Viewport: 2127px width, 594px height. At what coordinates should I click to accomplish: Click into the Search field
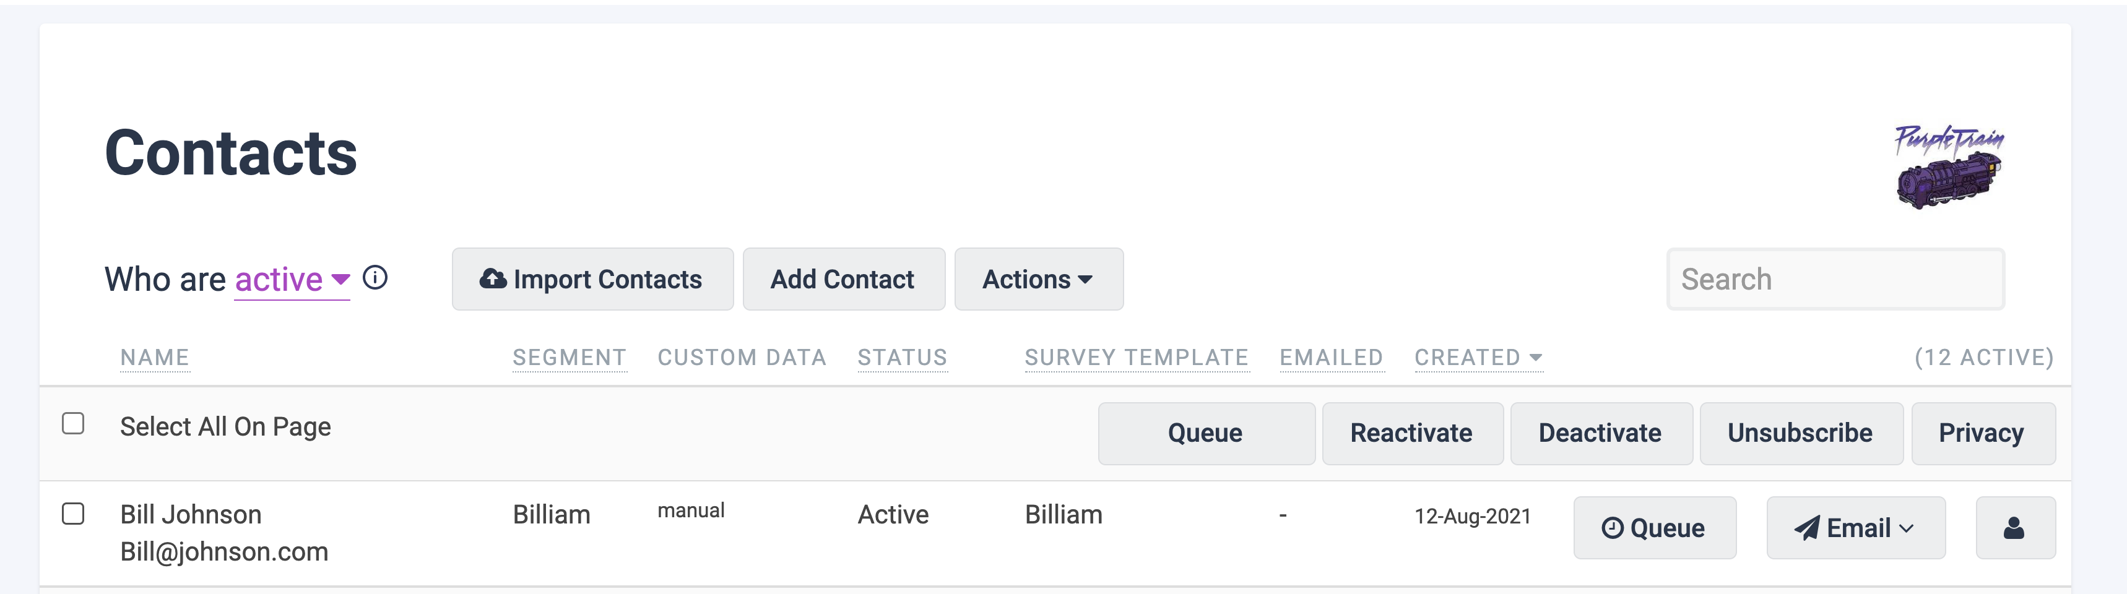pos(1835,280)
